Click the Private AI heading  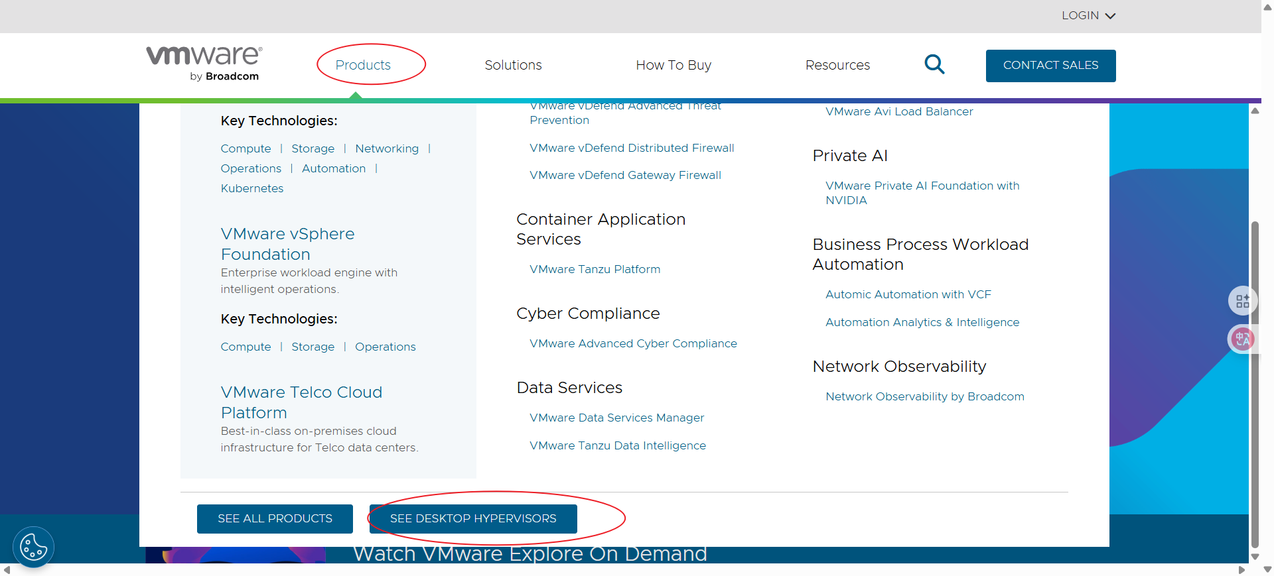pyautogui.click(x=850, y=156)
